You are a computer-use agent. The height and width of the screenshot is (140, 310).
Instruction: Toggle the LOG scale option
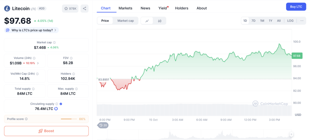(x=290, y=21)
